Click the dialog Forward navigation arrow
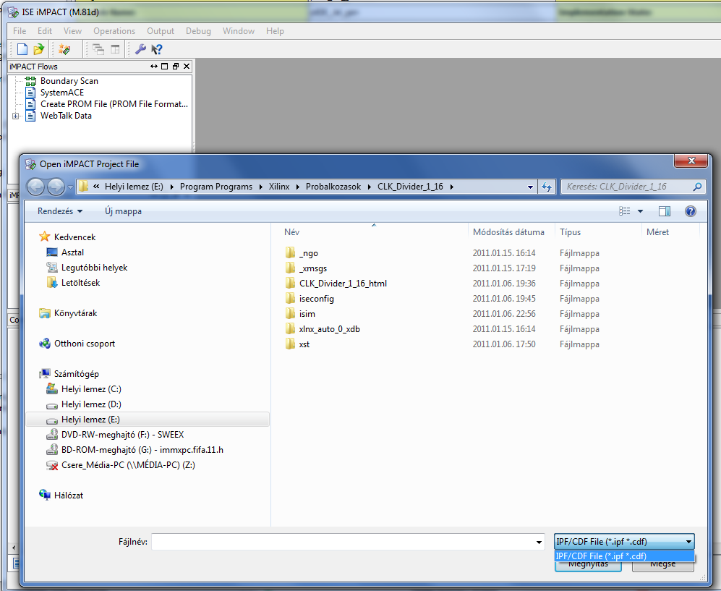The height and width of the screenshot is (591, 721). click(x=56, y=187)
